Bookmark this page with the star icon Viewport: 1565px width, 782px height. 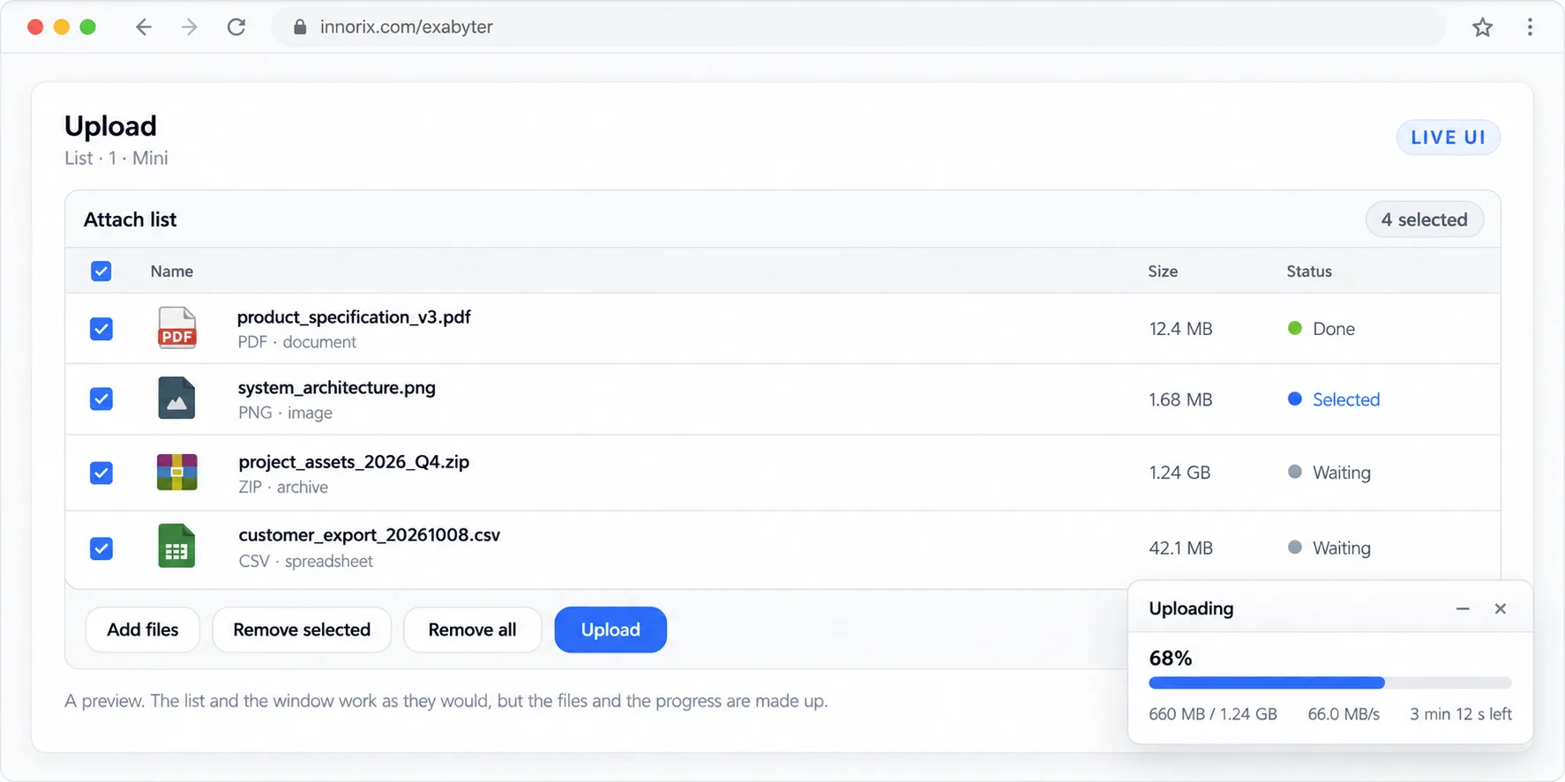coord(1482,26)
